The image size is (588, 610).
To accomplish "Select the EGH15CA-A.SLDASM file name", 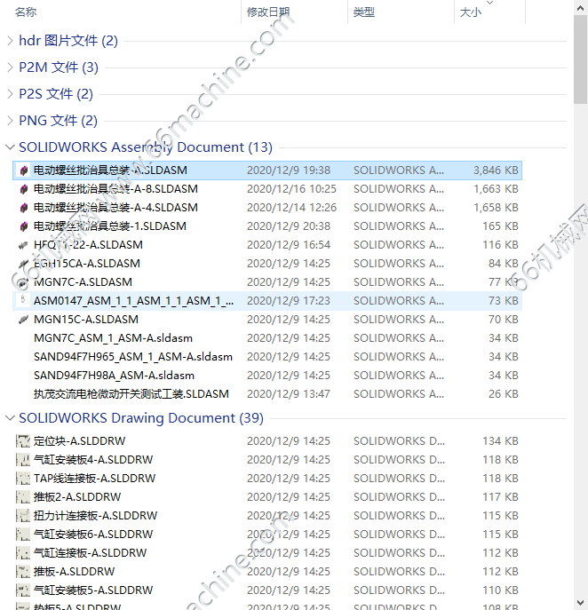I will coord(87,264).
